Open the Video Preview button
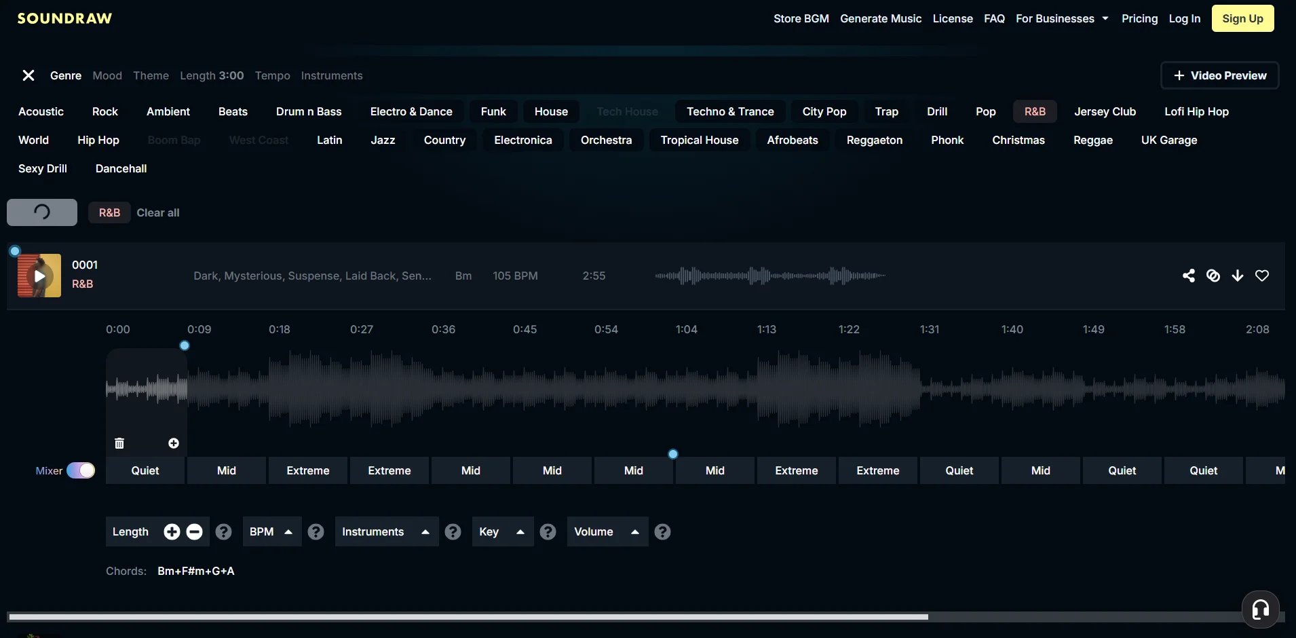 pos(1220,75)
